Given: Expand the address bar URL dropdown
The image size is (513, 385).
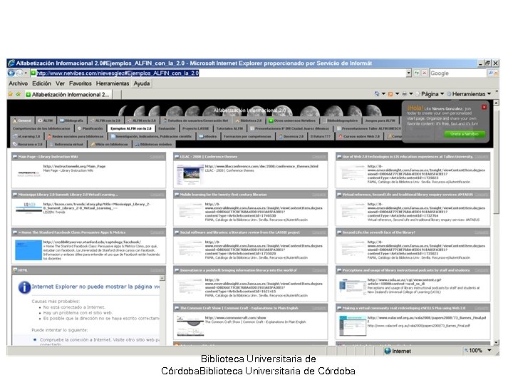Looking at the screenshot, I should (x=409, y=73).
